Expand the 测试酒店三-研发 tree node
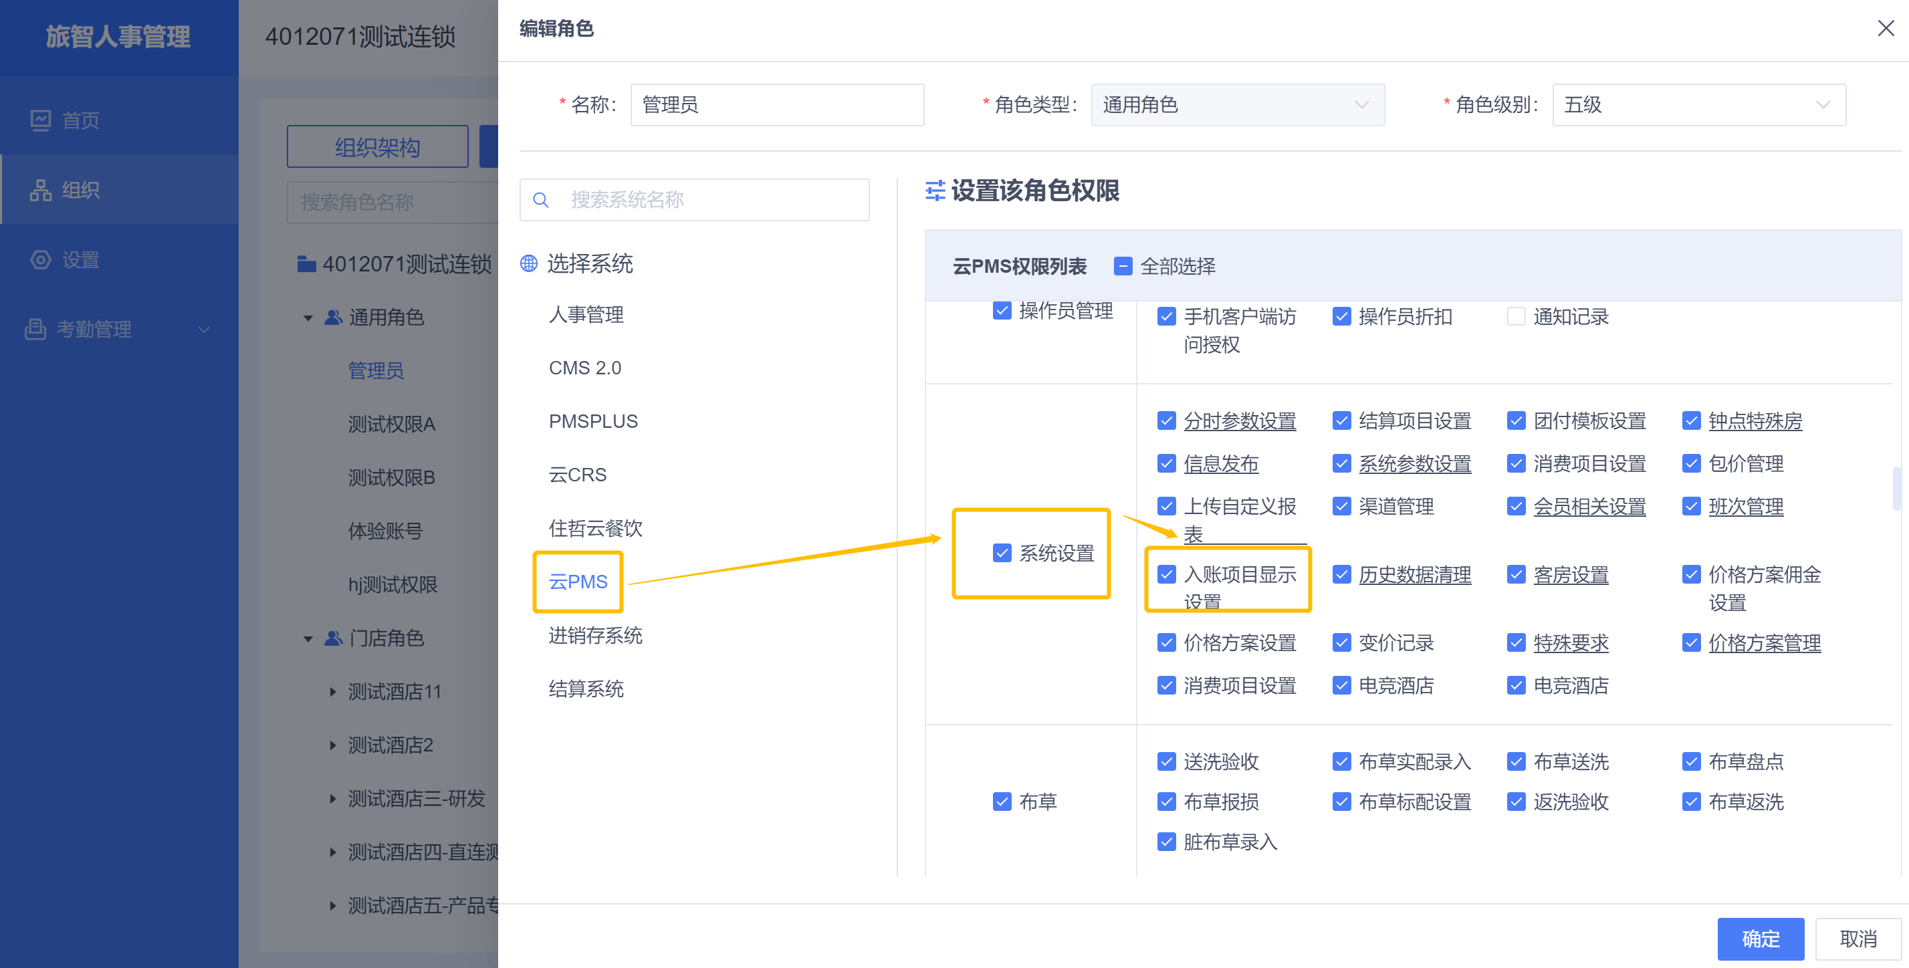Viewport: 1909px width, 968px height. click(333, 799)
